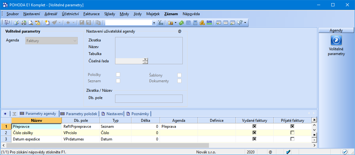Switch to Parametry položek tab

click(x=79, y=114)
